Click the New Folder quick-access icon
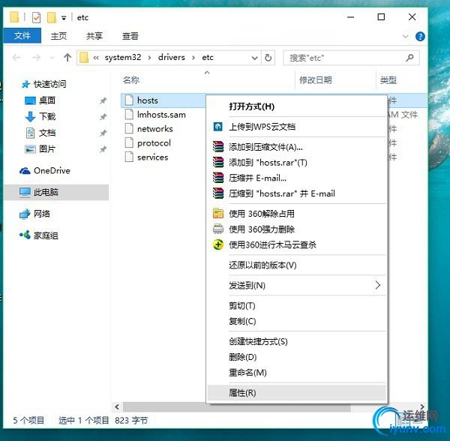 [x=52, y=17]
